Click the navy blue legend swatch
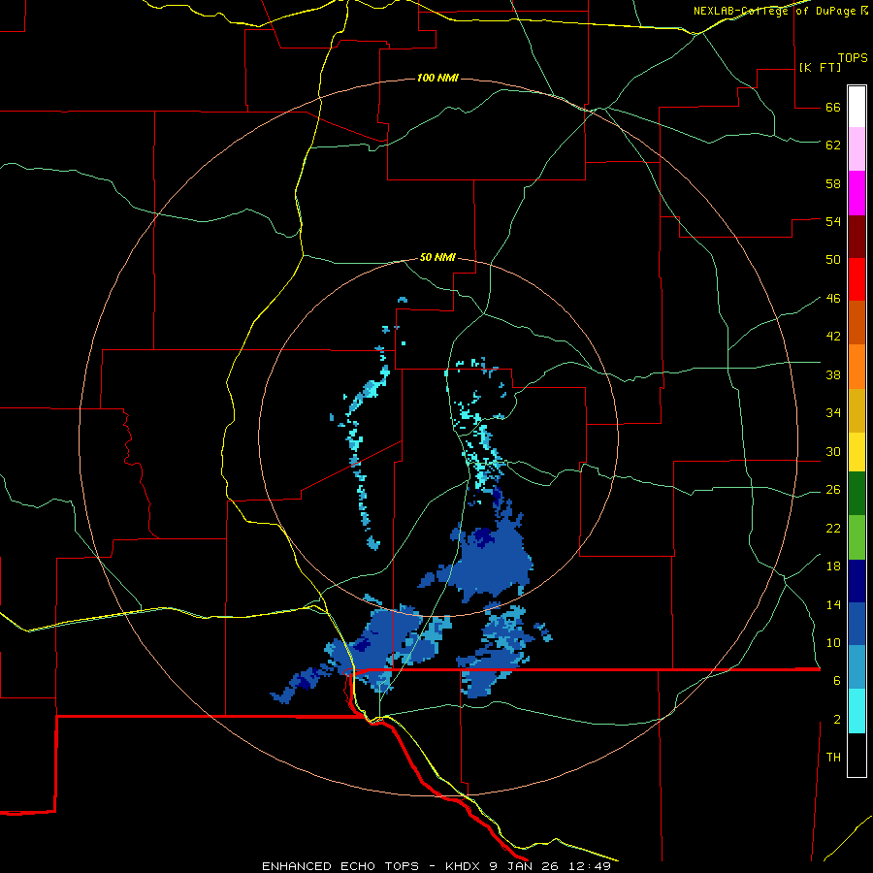 [857, 581]
